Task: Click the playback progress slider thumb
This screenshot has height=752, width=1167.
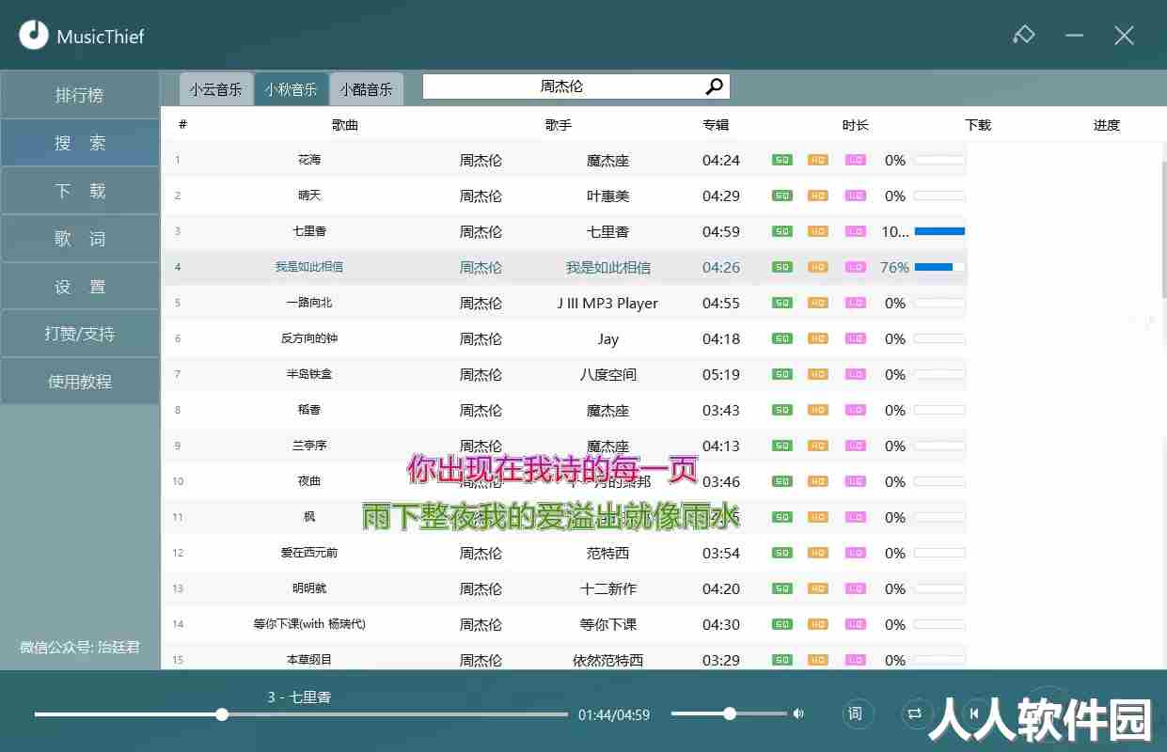Action: (x=222, y=714)
